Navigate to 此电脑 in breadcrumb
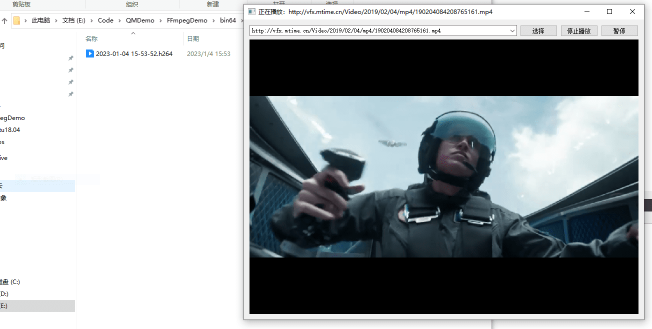652x329 pixels. [41, 20]
